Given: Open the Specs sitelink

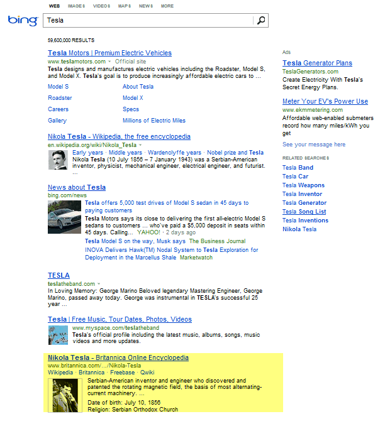Looking at the screenshot, I should coord(131,109).
